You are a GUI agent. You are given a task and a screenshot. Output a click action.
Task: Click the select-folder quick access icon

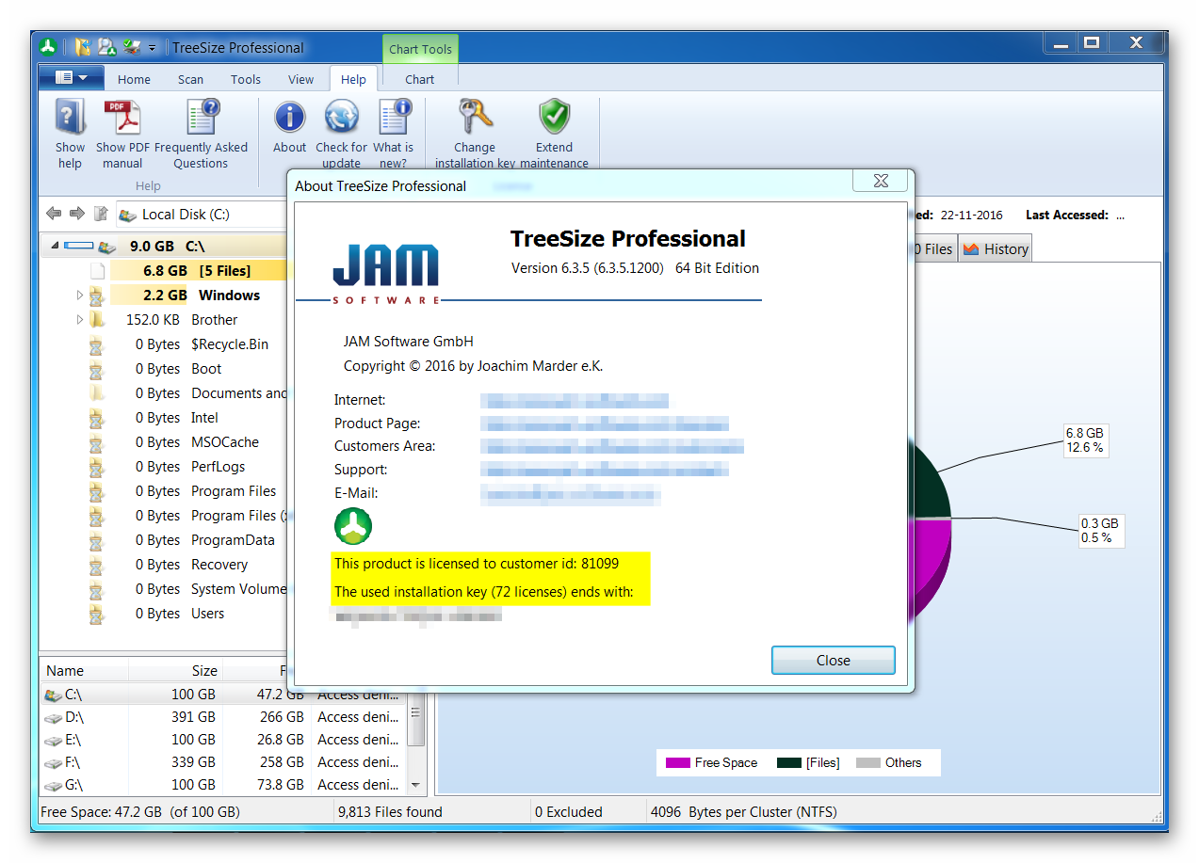click(83, 47)
